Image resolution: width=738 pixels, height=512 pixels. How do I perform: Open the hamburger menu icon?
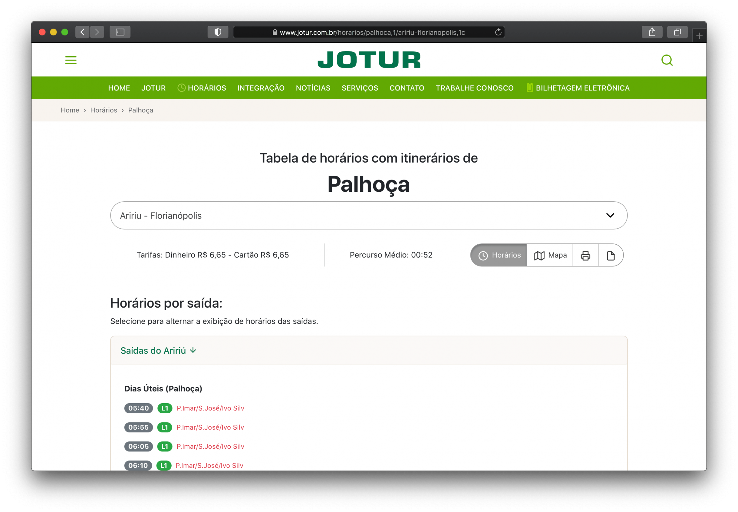(x=71, y=60)
